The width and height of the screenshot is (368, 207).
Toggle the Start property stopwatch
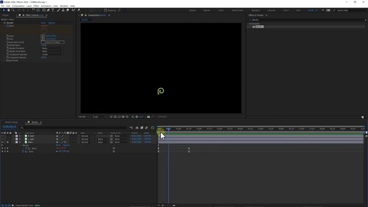pos(7,36)
